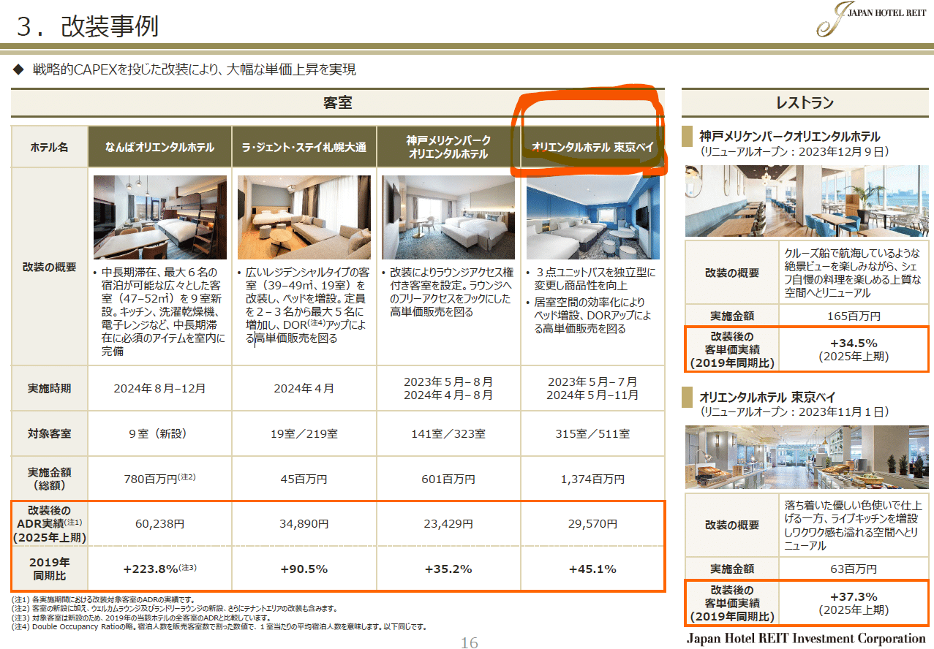Click the Japan Hotel REIT Investment Corporation footer
Viewport: 934px width, 649px height.
tap(806, 638)
